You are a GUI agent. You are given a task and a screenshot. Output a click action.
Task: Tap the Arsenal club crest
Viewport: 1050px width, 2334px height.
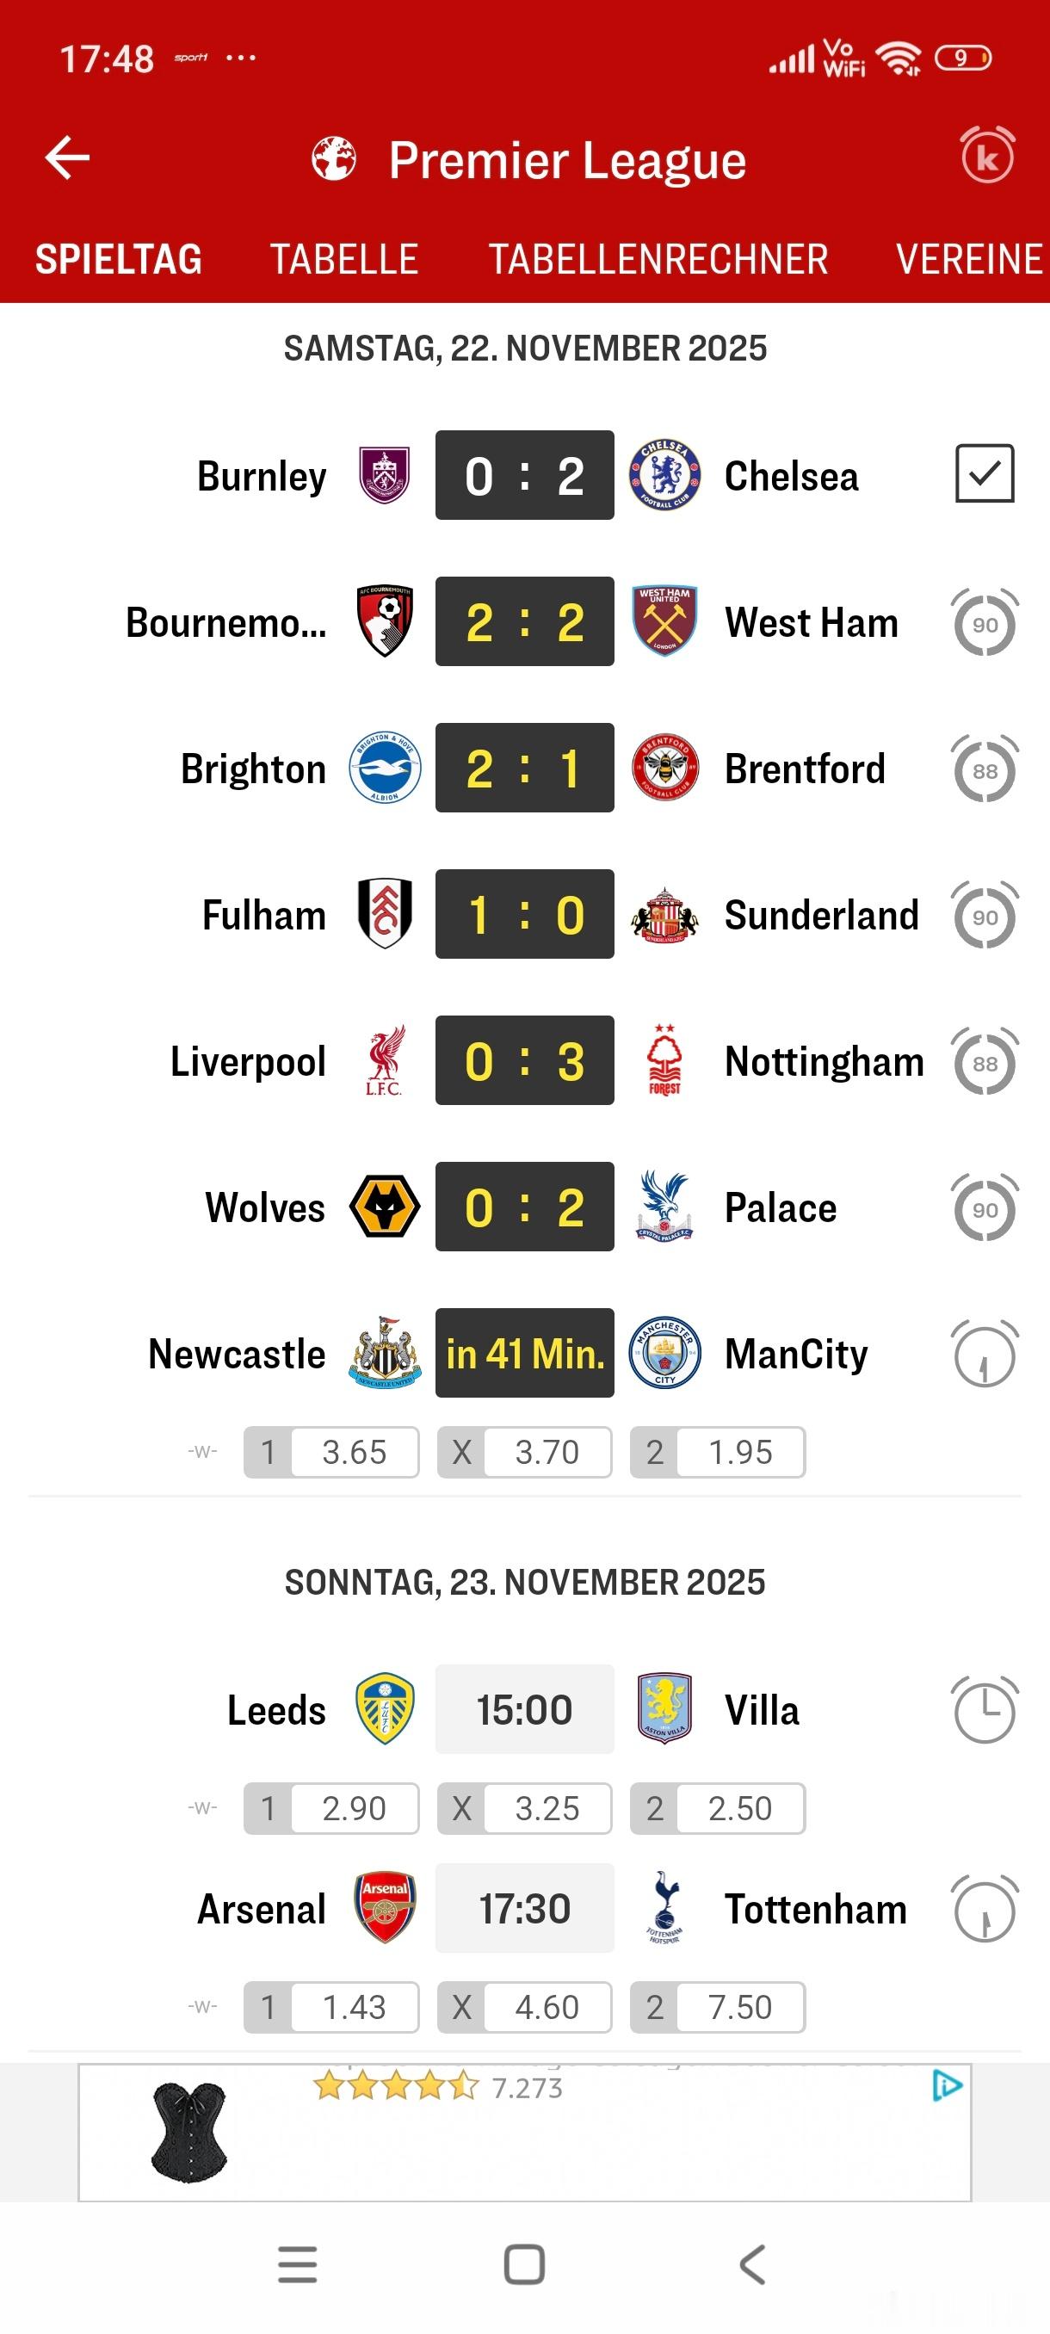(x=384, y=1908)
